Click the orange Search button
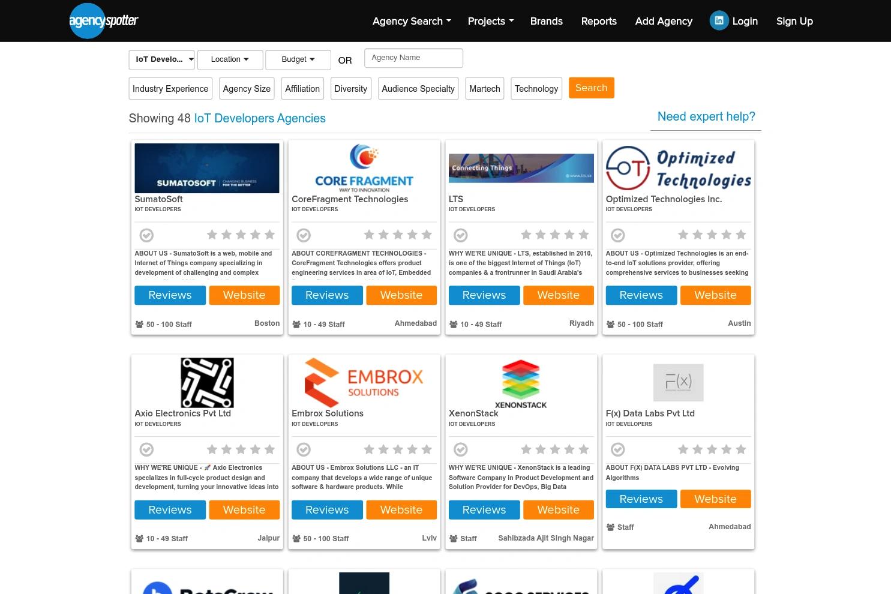The height and width of the screenshot is (594, 891). 592,88
